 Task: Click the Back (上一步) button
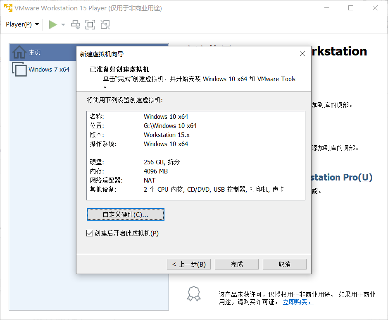click(x=189, y=264)
